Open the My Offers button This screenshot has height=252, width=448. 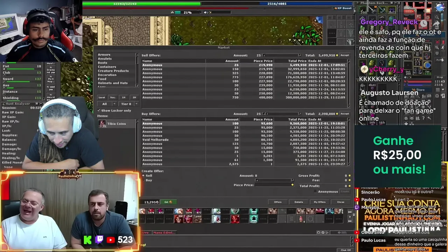[320, 202]
